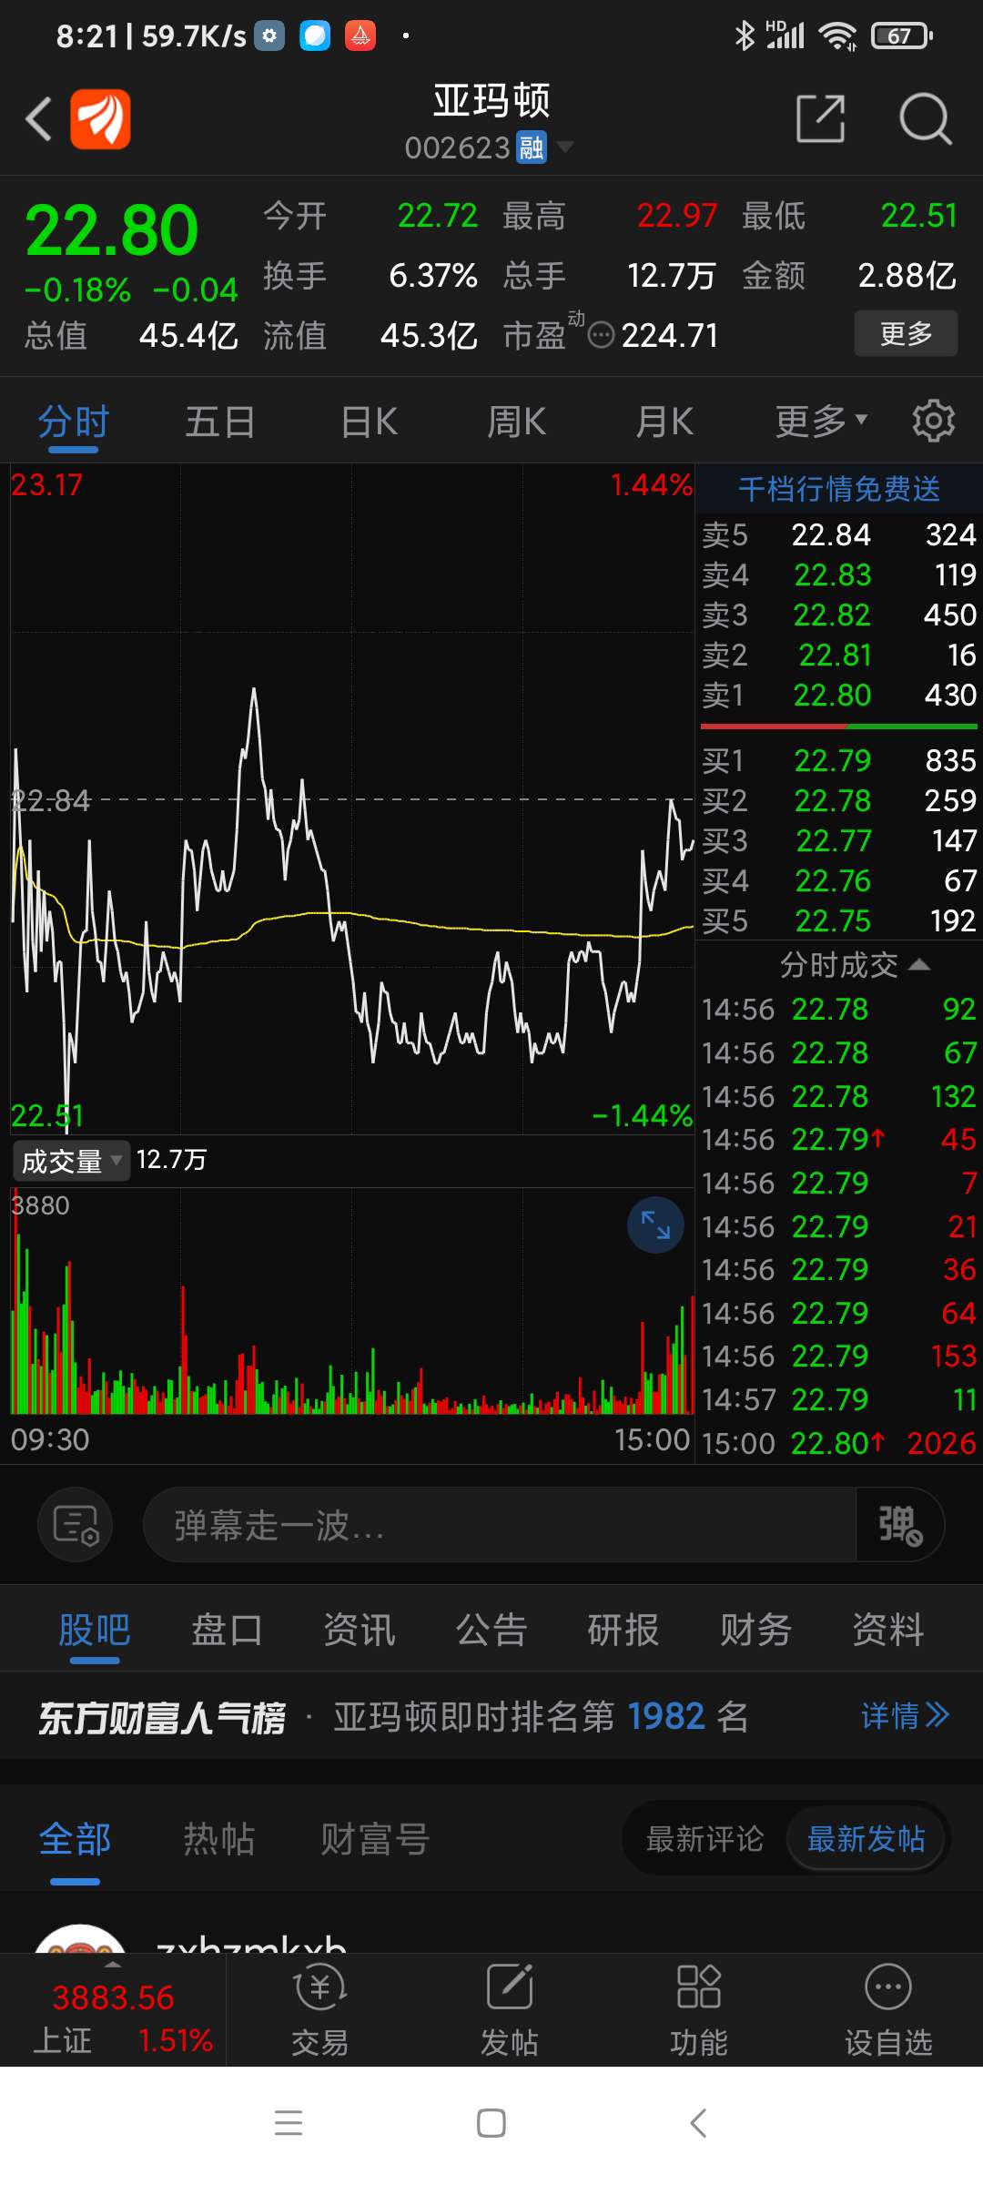Viewport: 983px width, 2185px height.
Task: Open 成交量 indicator dropdown
Action: point(71,1161)
